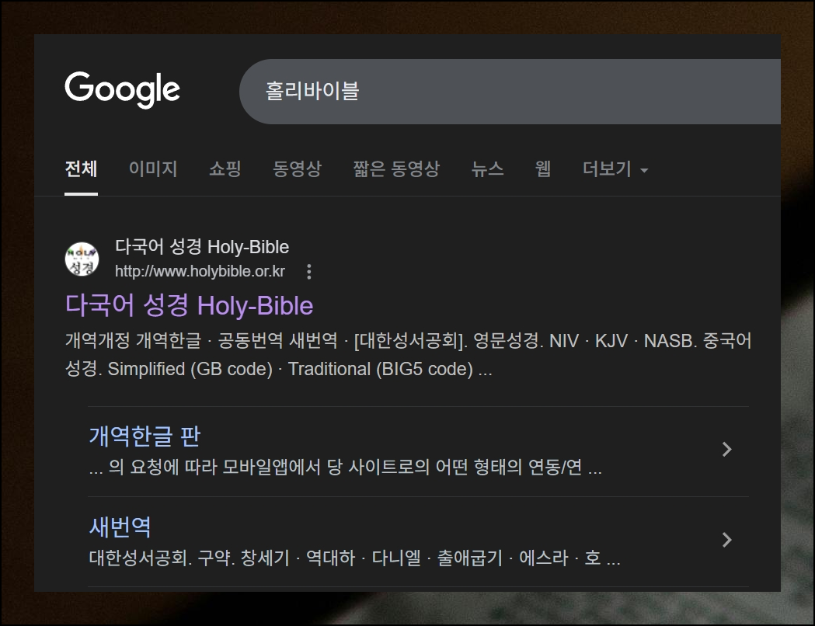This screenshot has height=626, width=815.
Task: Click the http://www.holybible.or.kr URL text
Action: pos(200,271)
